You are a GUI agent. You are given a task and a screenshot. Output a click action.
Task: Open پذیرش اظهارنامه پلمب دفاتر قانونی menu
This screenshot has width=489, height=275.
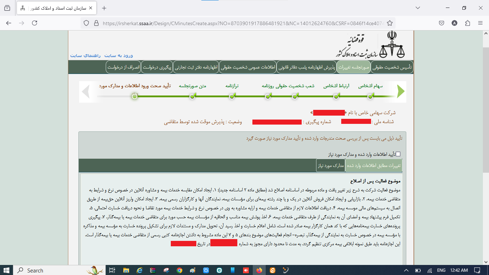(x=306, y=67)
